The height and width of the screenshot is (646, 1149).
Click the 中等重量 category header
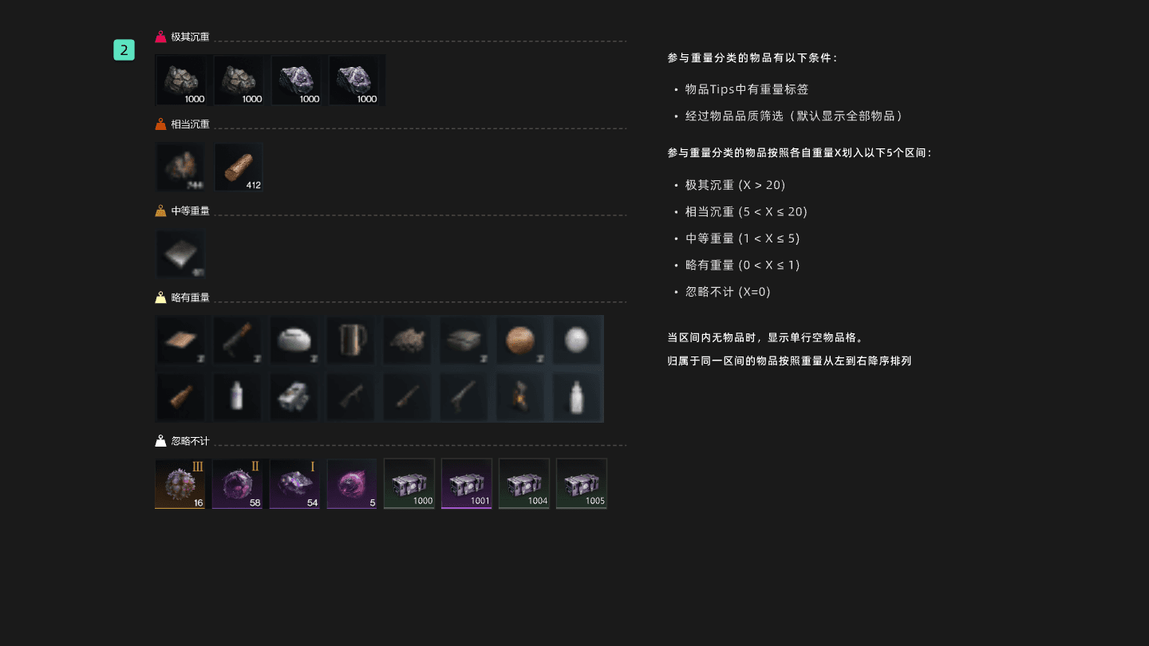pyautogui.click(x=191, y=211)
